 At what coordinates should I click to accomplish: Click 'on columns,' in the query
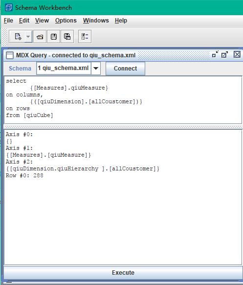[24, 95]
